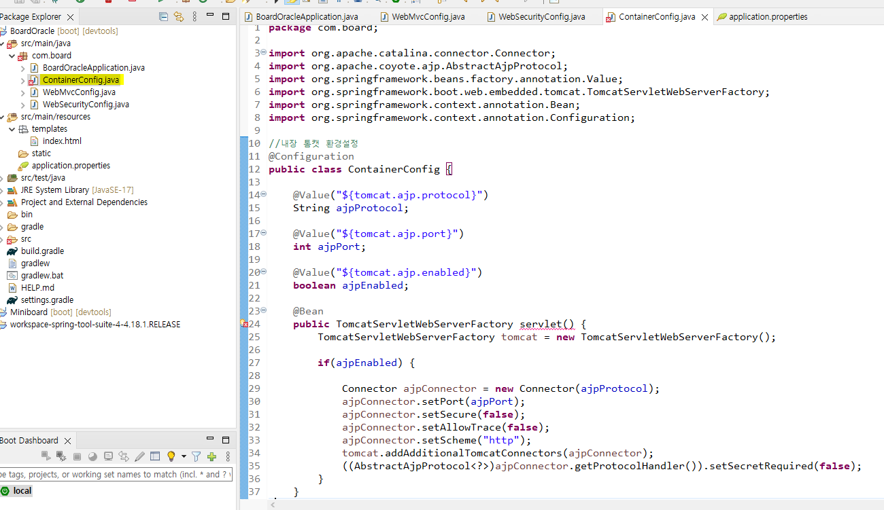Expand WebMvcConfig.java tree node
The height and width of the screenshot is (510, 884).
coord(23,92)
